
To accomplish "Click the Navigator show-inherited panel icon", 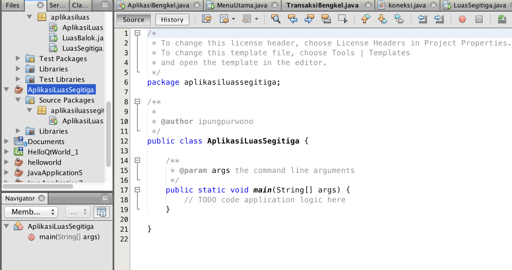I will [x=101, y=212].
